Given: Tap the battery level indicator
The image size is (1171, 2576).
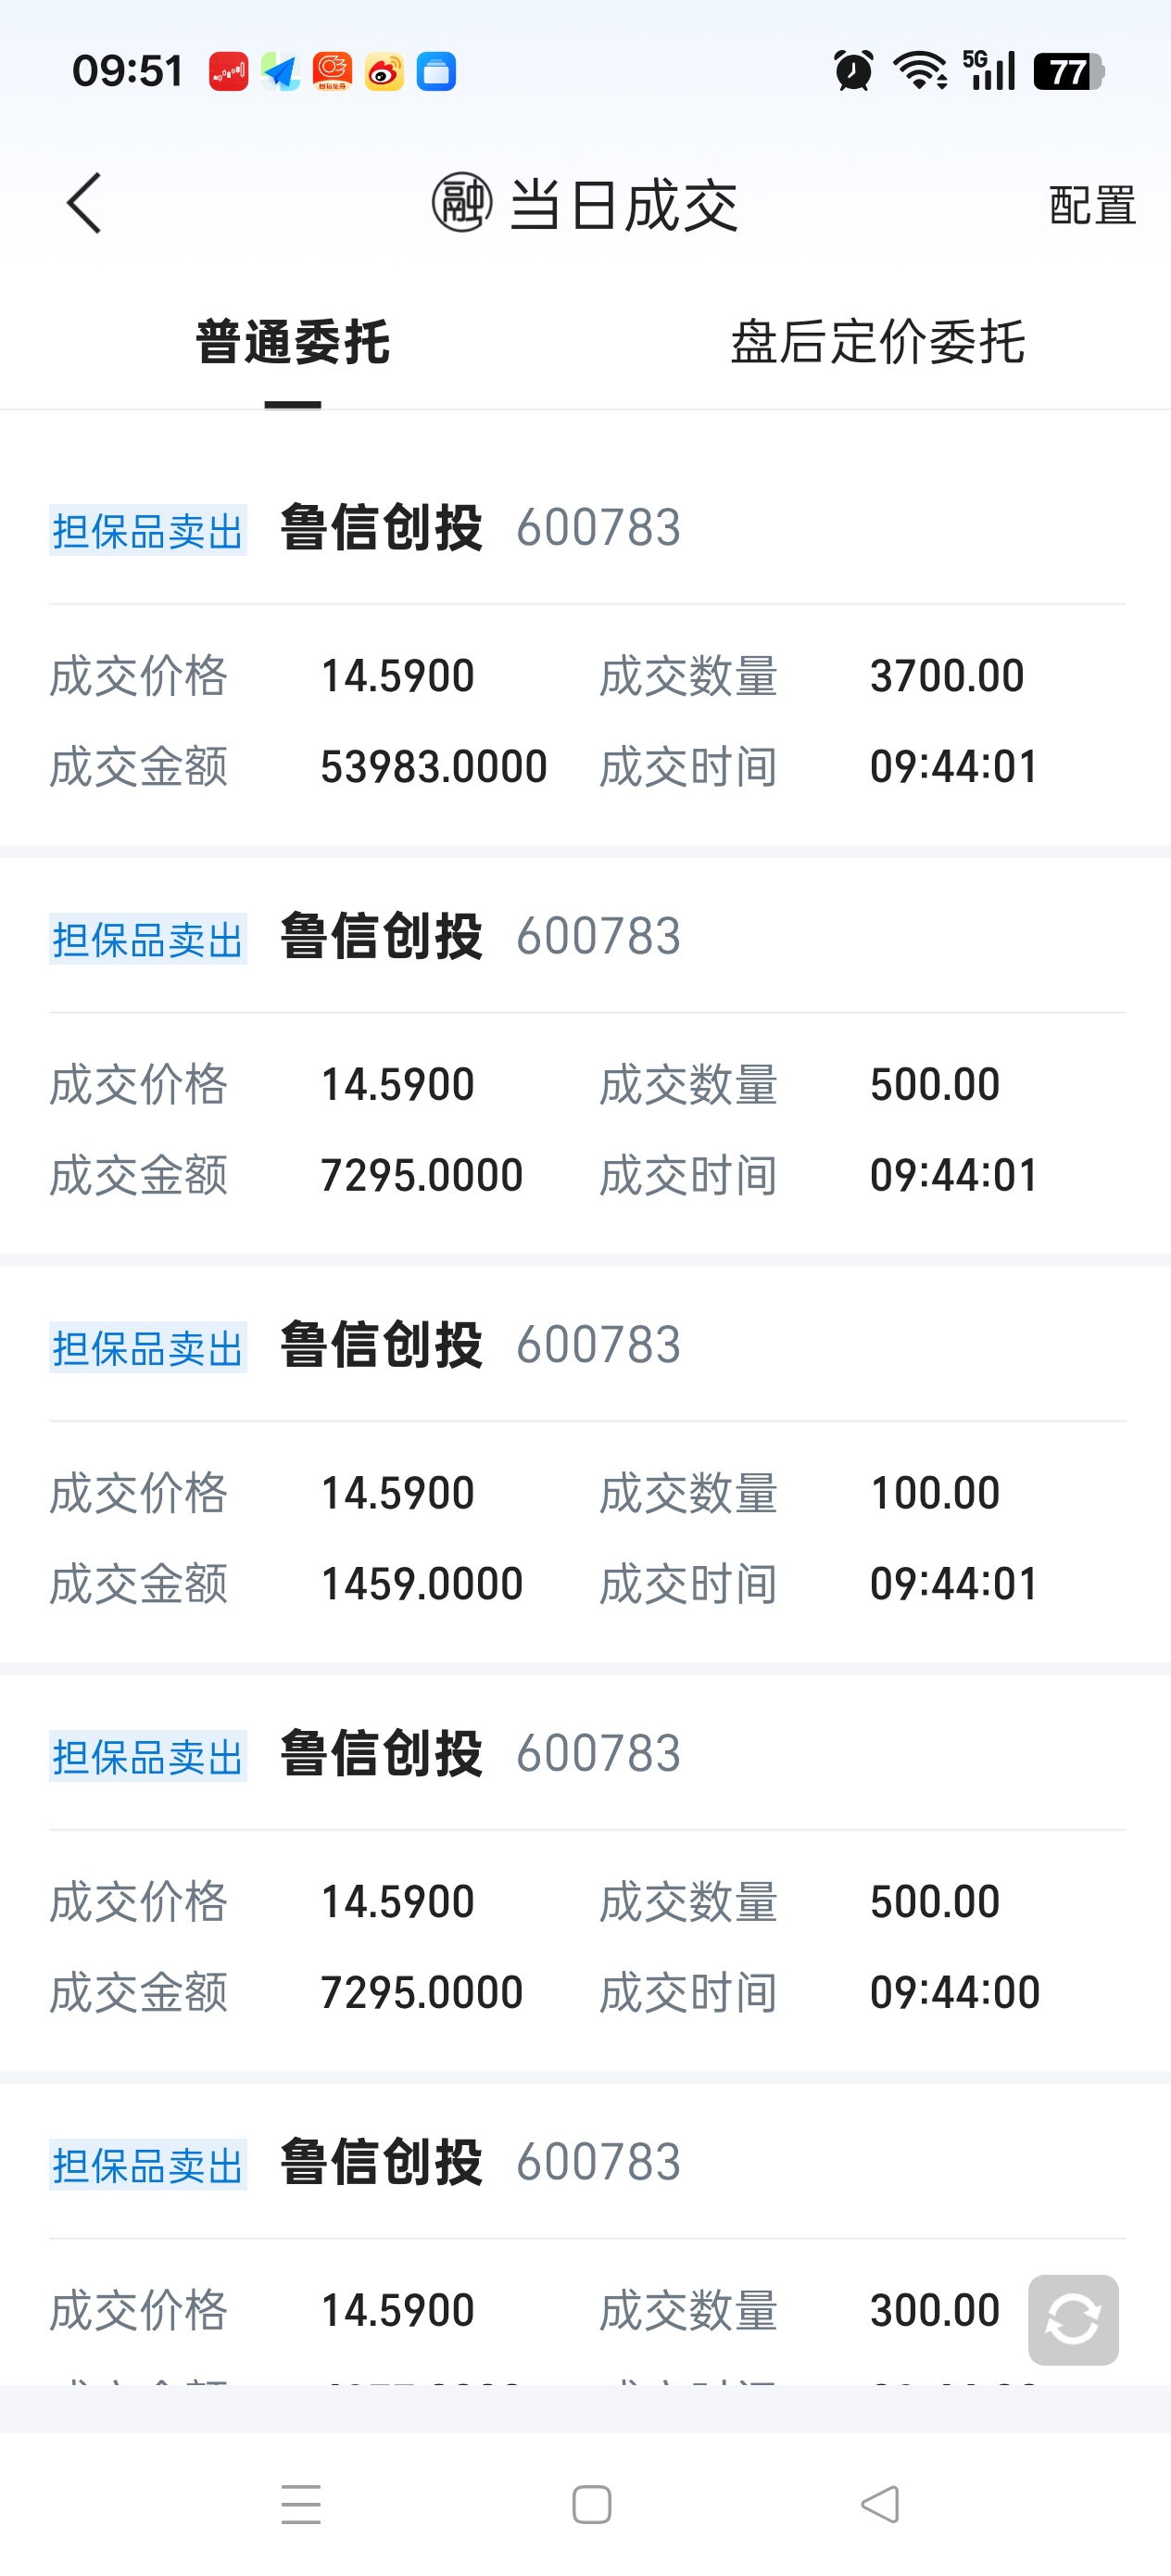Looking at the screenshot, I should point(1067,71).
